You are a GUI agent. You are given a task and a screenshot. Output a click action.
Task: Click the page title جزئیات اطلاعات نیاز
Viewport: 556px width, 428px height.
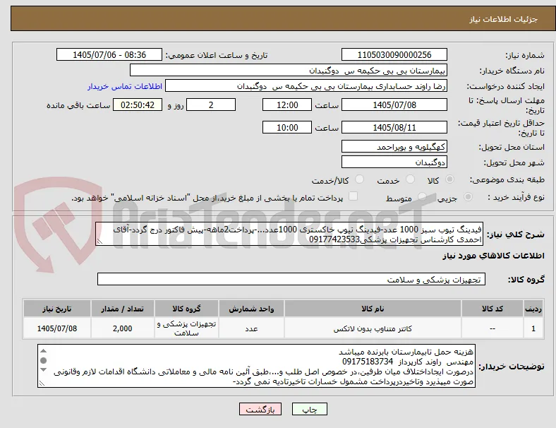504,19
